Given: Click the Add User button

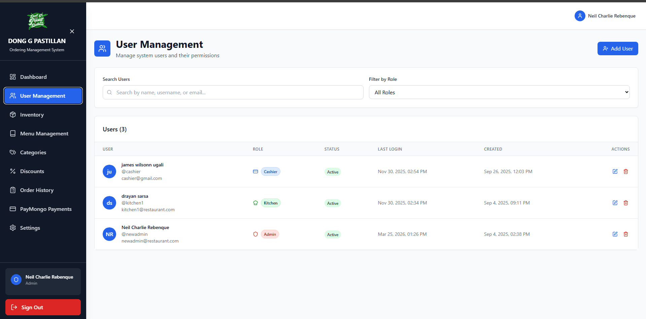Looking at the screenshot, I should (x=617, y=49).
